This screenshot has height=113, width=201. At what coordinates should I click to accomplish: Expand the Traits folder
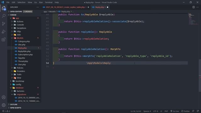pyautogui.click(x=24, y=74)
